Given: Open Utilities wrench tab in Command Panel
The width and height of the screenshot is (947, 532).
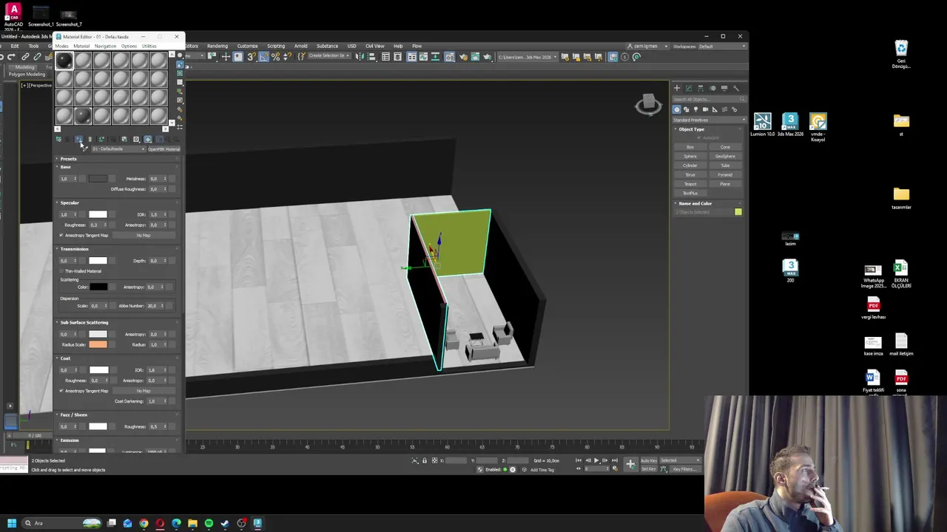Looking at the screenshot, I should [x=735, y=88].
